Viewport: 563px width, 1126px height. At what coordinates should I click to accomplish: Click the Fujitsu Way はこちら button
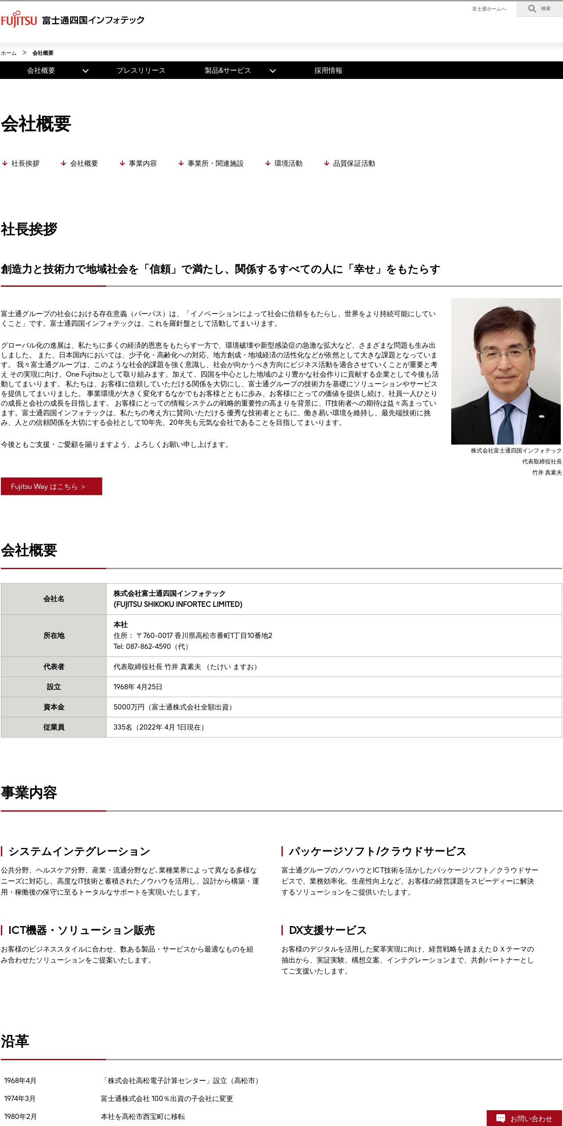pos(51,486)
